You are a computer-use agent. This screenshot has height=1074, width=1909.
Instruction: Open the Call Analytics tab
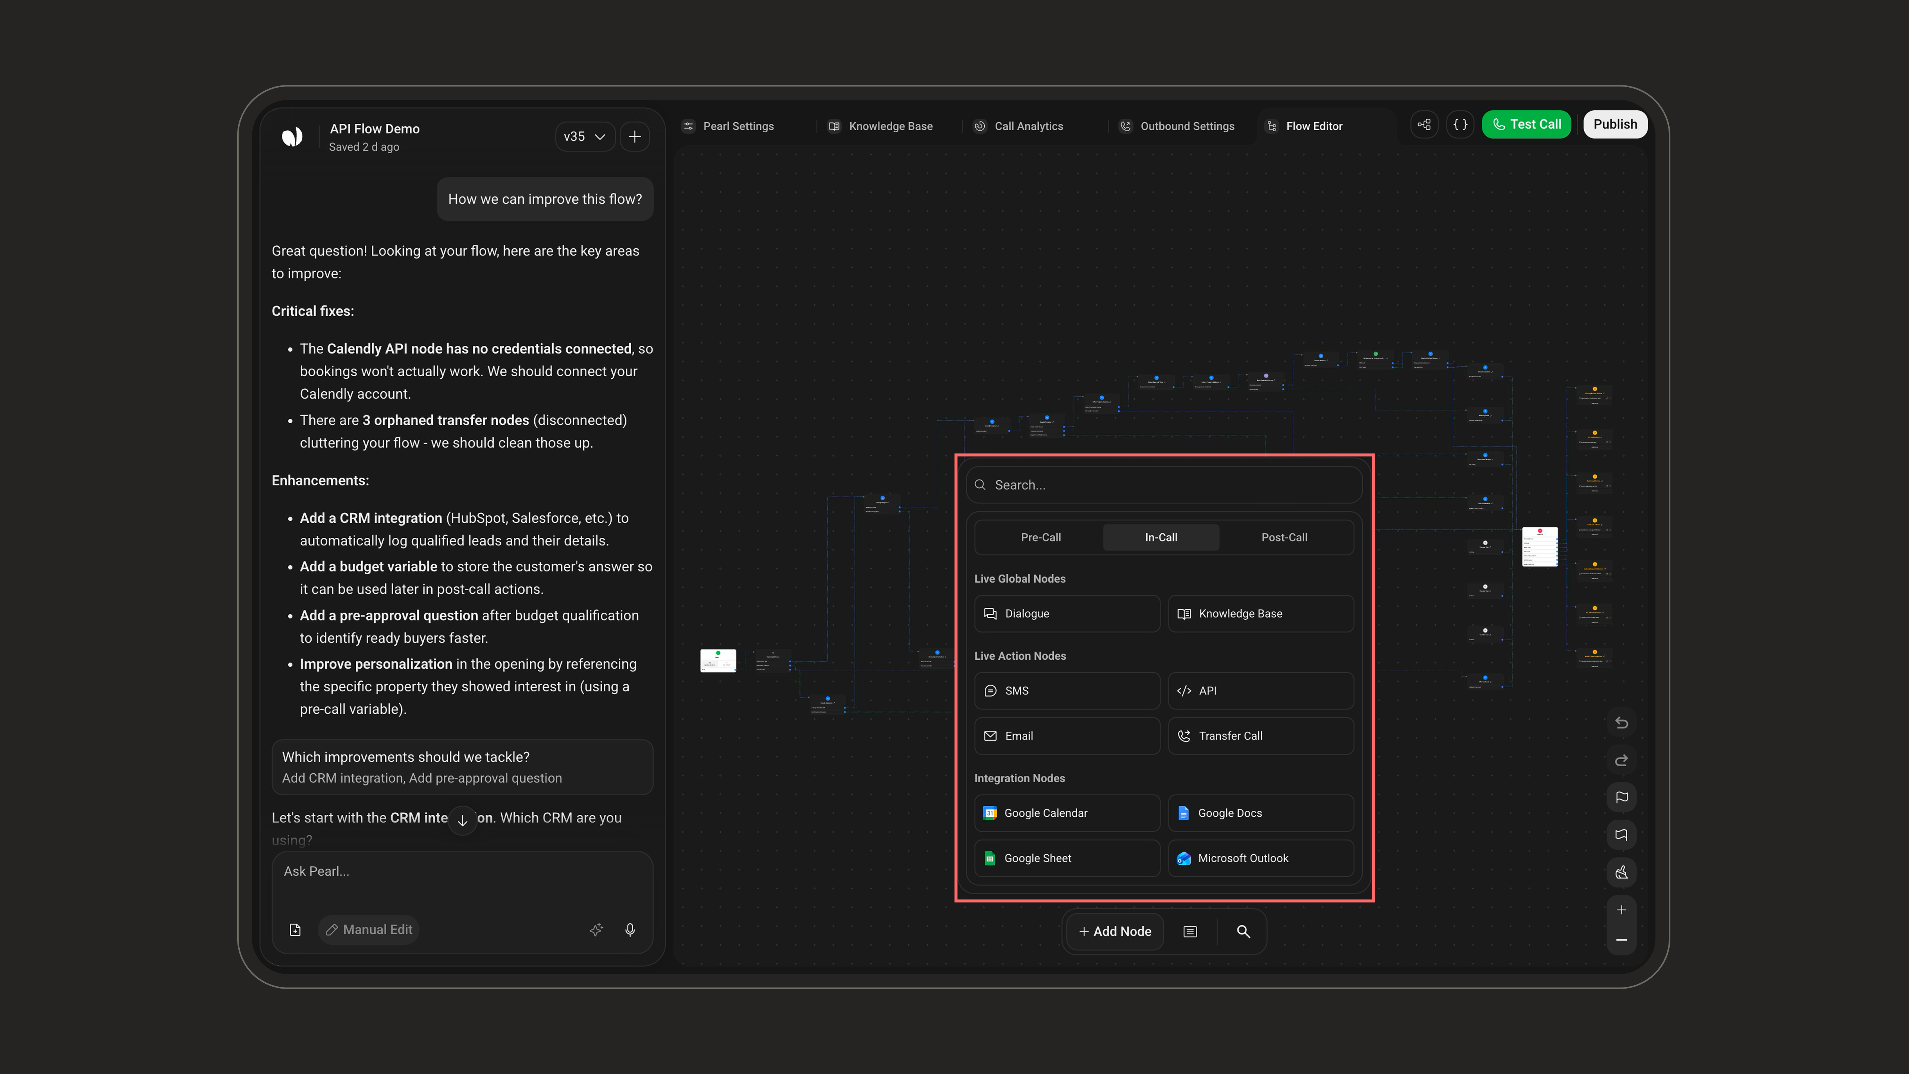1019,126
